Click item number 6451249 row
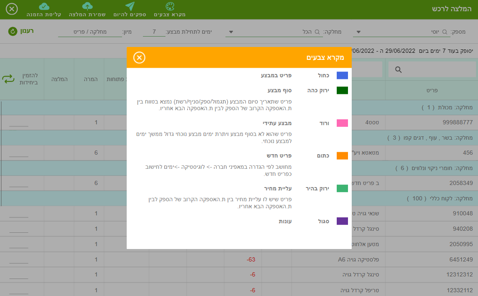 pyautogui.click(x=239, y=259)
